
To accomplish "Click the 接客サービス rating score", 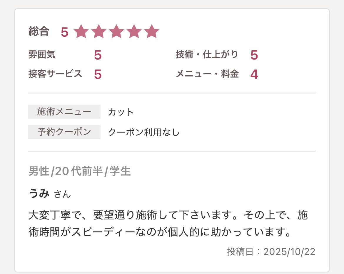I will click(x=98, y=74).
